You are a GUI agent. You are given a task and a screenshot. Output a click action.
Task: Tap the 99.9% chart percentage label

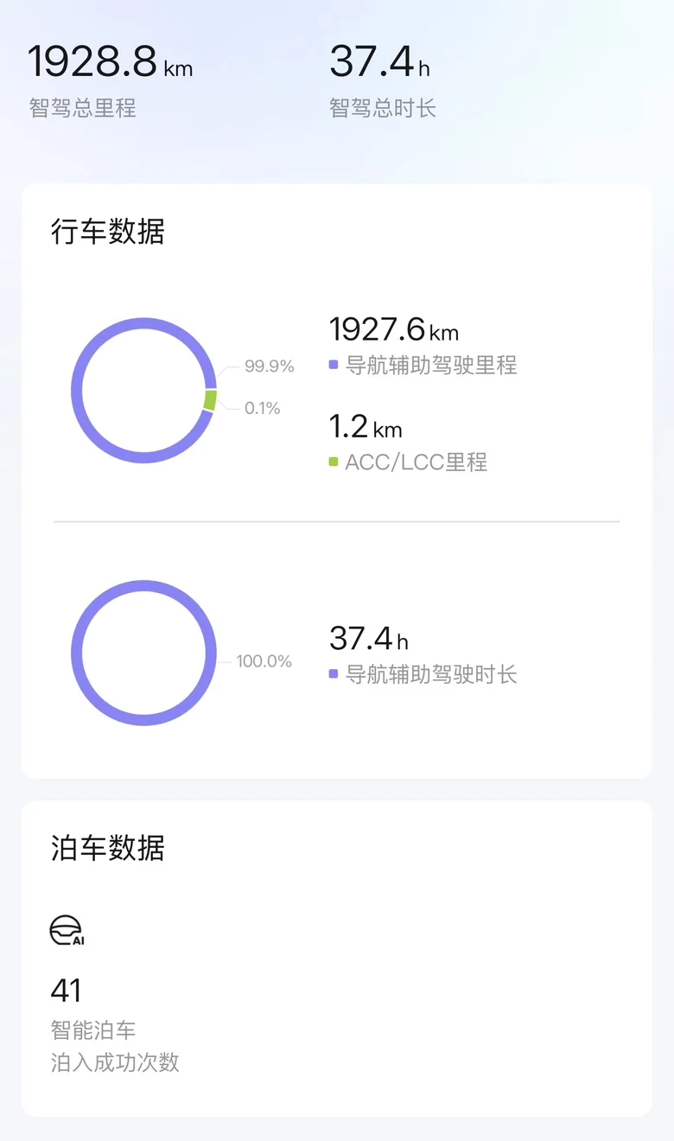tap(269, 367)
